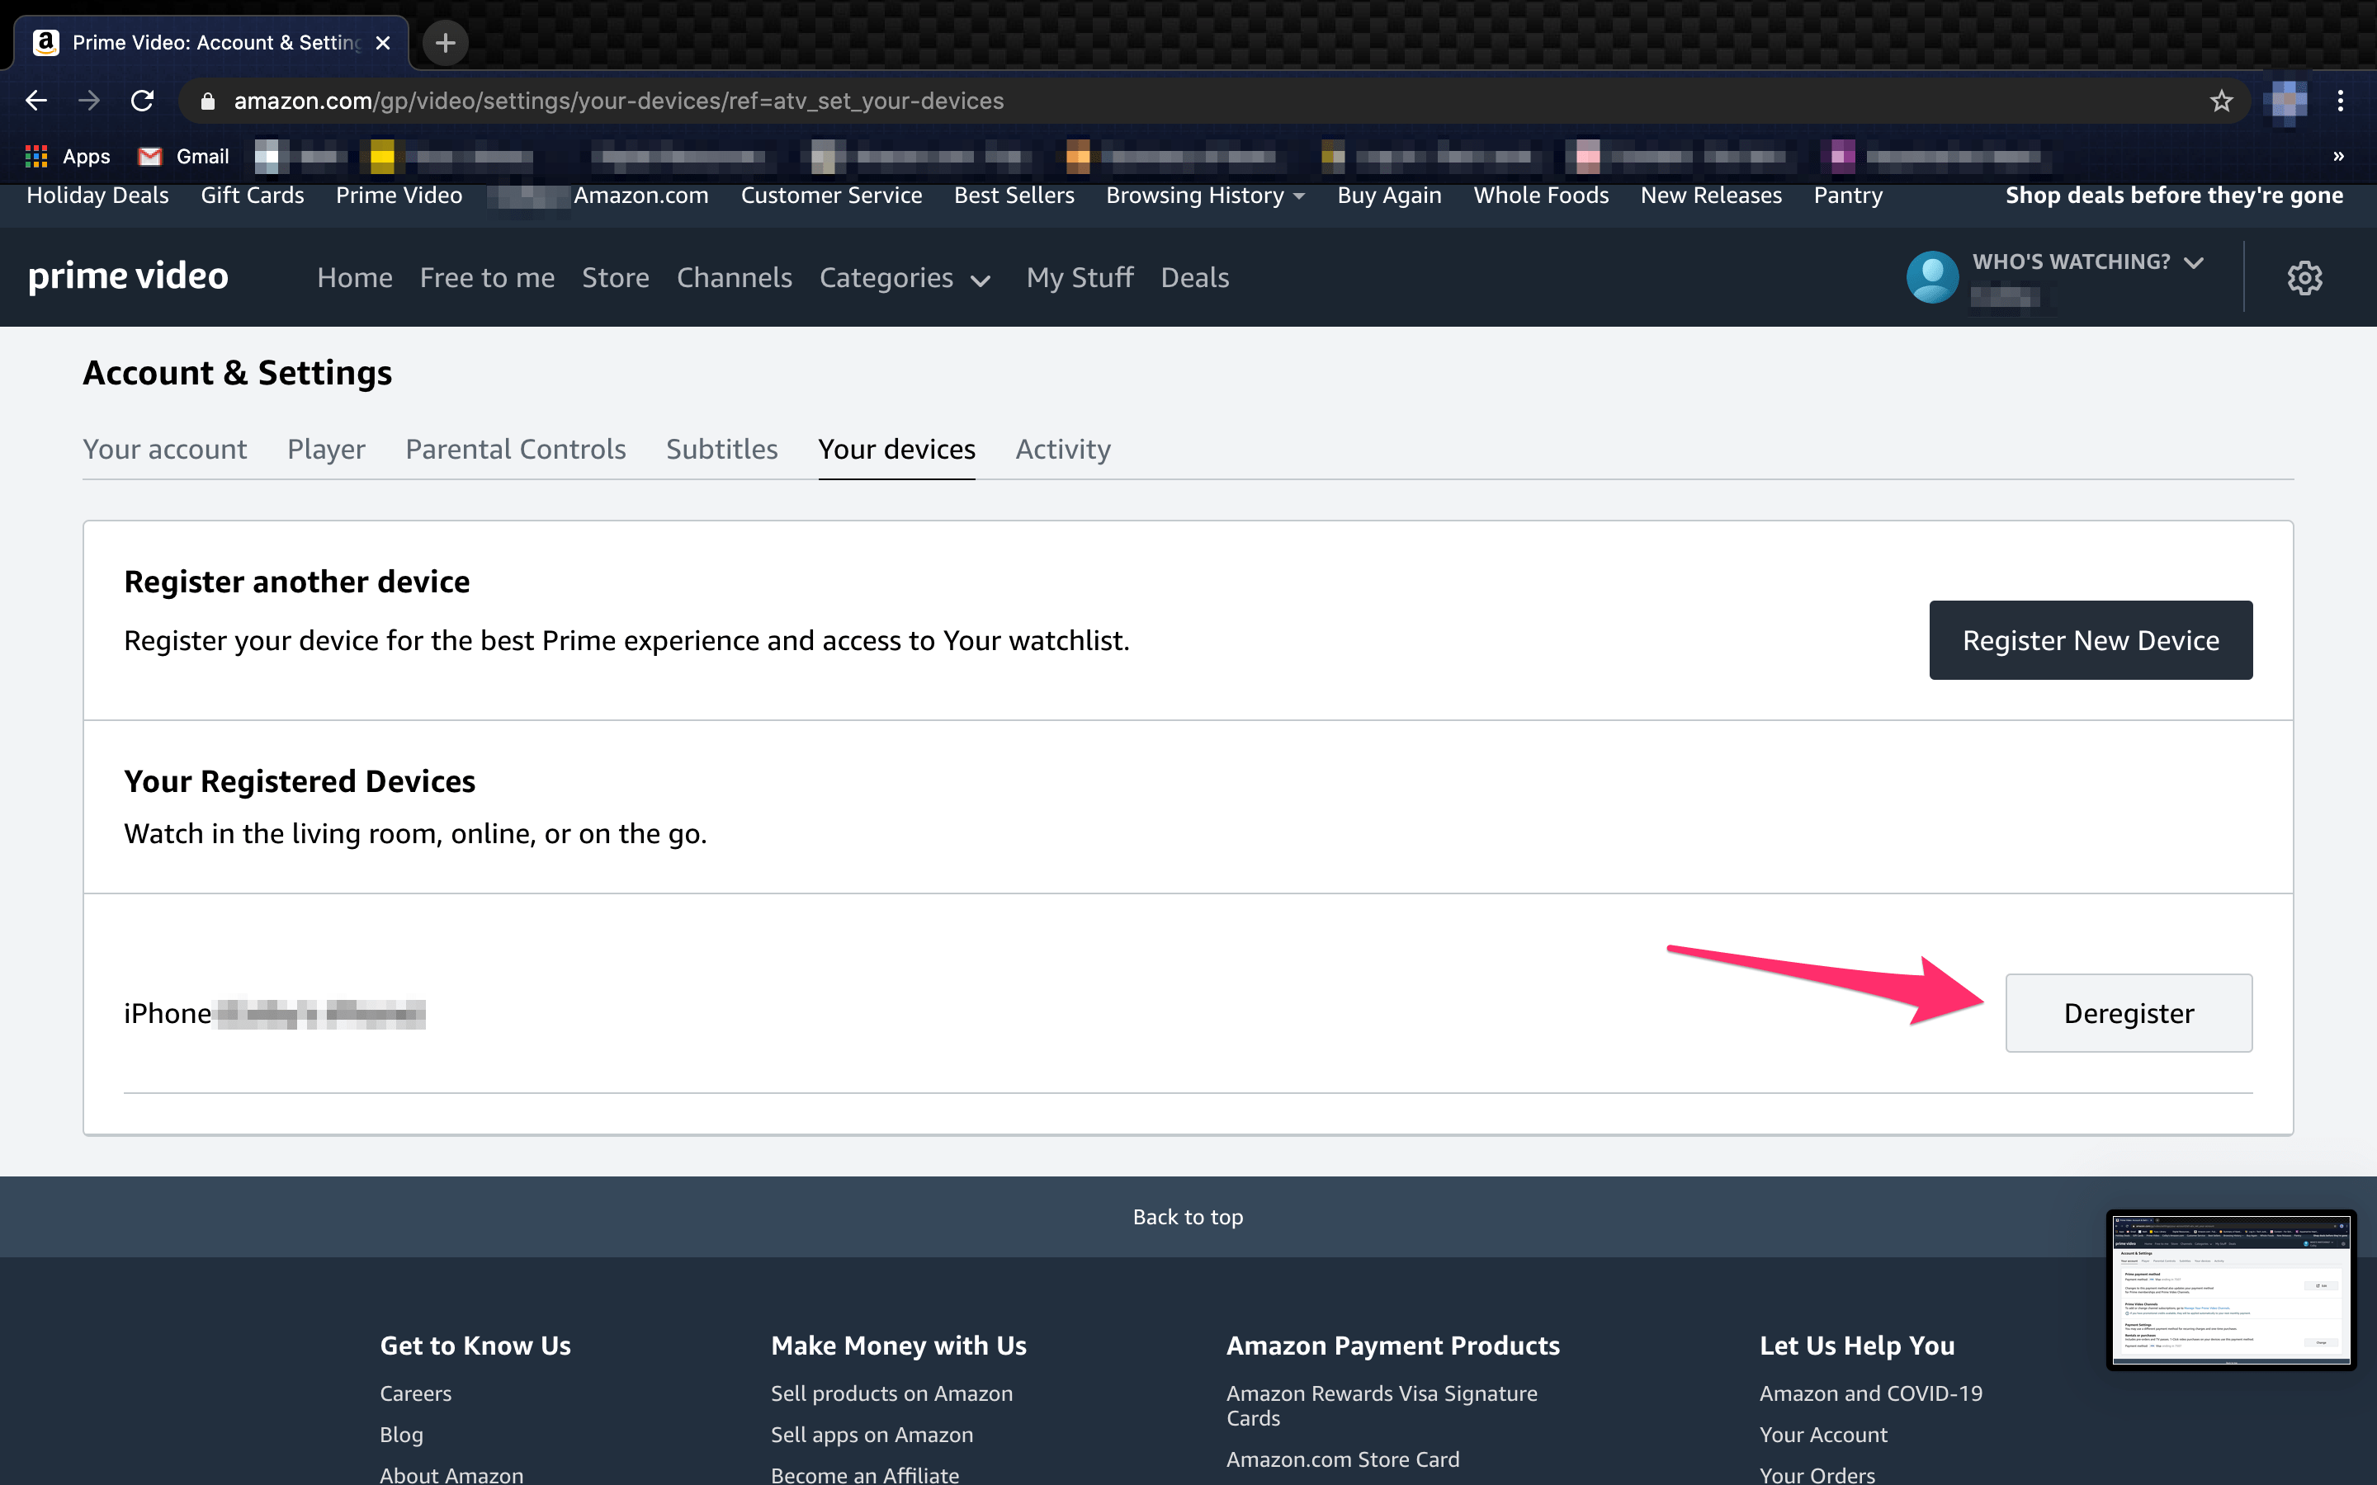Switch to the Activity tab
This screenshot has height=1485, width=2377.
(x=1063, y=449)
